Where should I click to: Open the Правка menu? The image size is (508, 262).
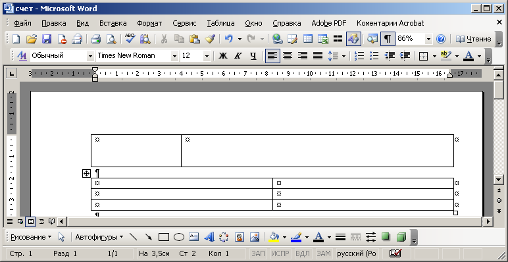(54, 23)
